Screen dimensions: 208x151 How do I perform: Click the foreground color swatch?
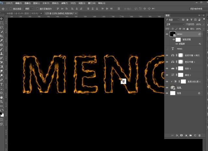(x=1, y=113)
